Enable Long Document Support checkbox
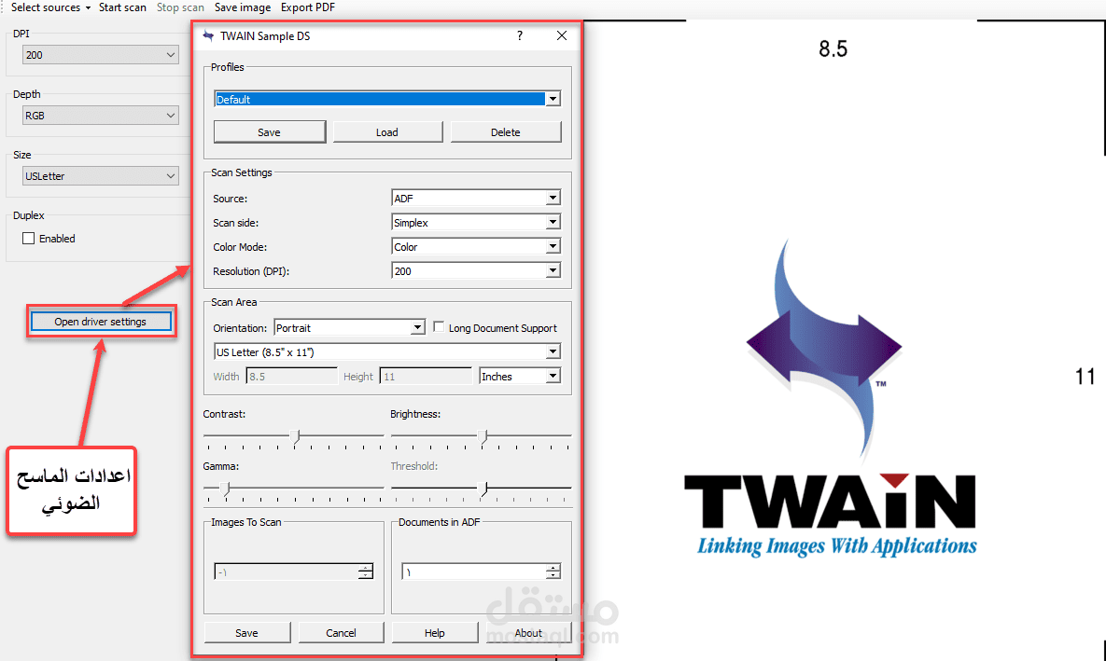1106x661 pixels. point(439,327)
